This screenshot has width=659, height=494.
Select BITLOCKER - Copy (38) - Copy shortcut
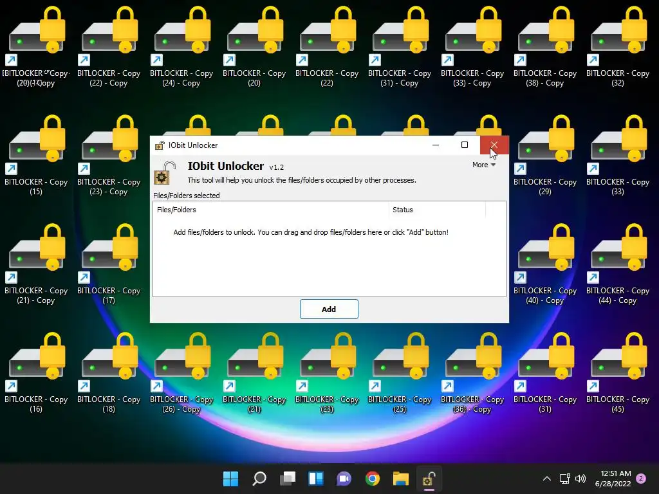point(545,46)
